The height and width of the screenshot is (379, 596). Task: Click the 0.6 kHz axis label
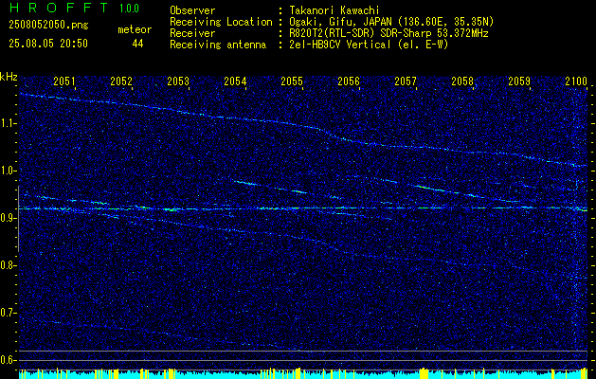pyautogui.click(x=9, y=360)
